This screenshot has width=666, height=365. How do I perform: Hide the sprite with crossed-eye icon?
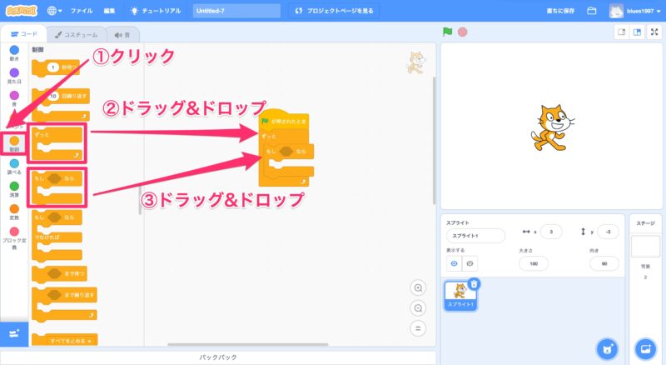pos(470,263)
